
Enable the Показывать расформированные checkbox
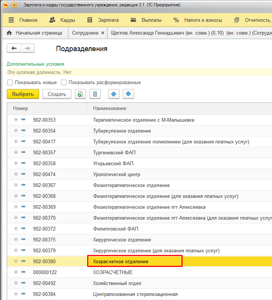coord(64,82)
